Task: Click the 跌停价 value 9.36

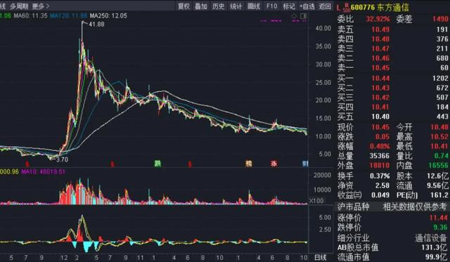Action: [x=441, y=228]
